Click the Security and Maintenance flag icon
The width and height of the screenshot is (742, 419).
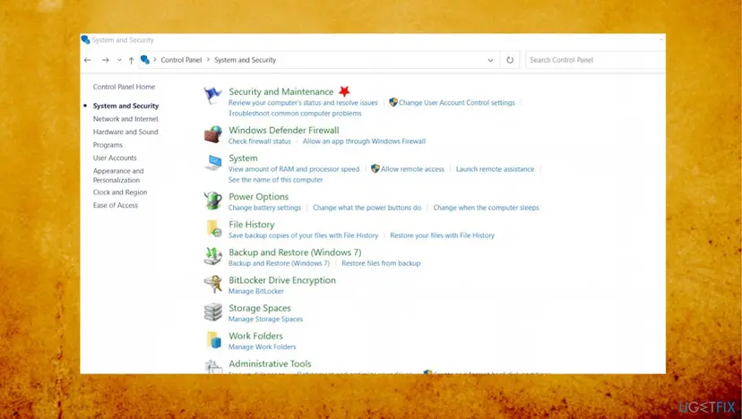click(x=212, y=95)
